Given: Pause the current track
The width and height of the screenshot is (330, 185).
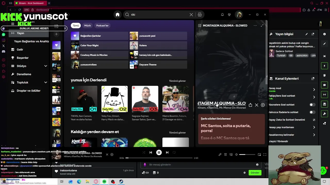Looking at the screenshot, I should click(x=159, y=152).
